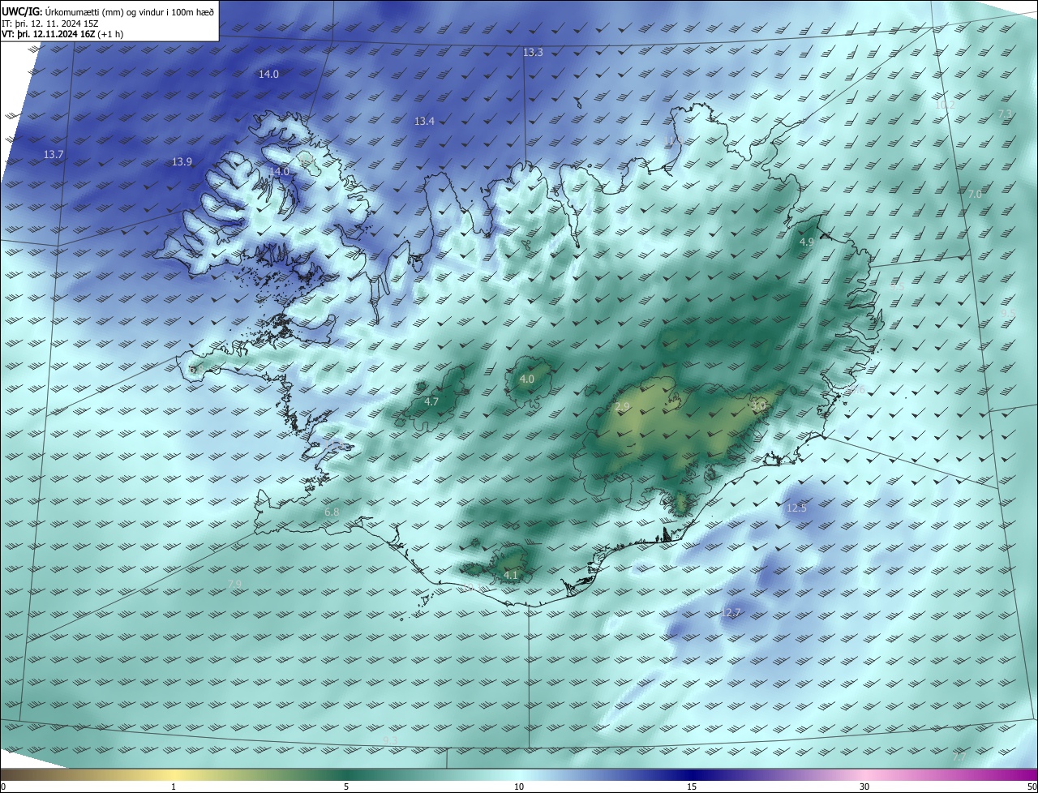1038x793 pixels.
Task: Click the 10 tick on the color scale
Action: pos(519,787)
